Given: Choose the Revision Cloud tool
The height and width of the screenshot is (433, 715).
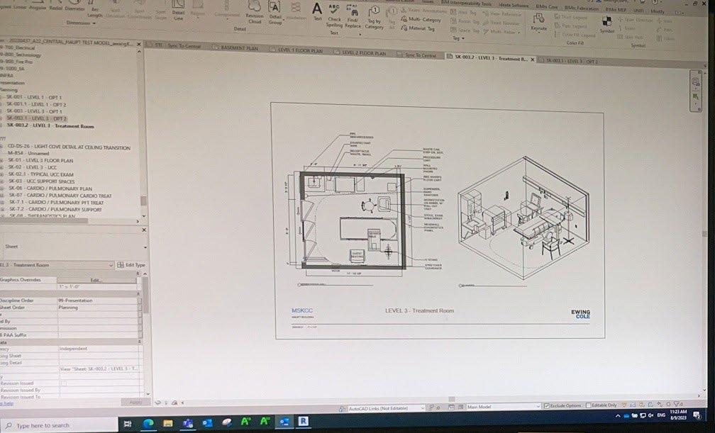Looking at the screenshot, I should [255, 12].
